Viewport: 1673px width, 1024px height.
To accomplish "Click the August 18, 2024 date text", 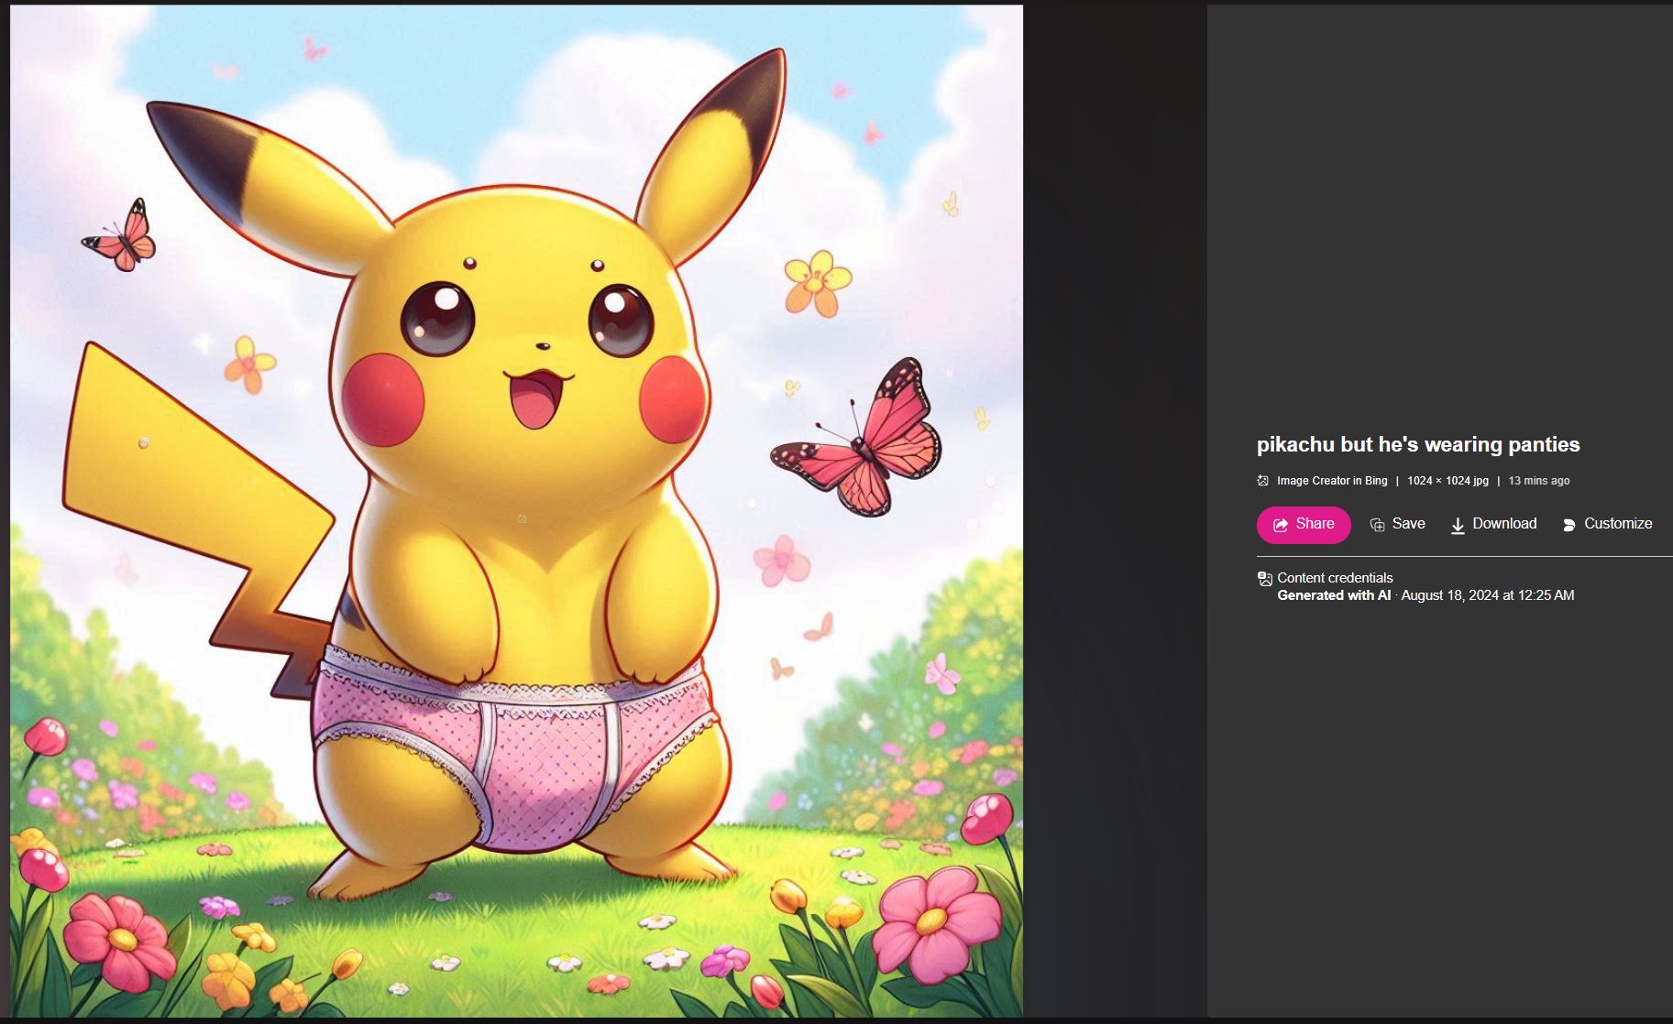I will click(1488, 595).
